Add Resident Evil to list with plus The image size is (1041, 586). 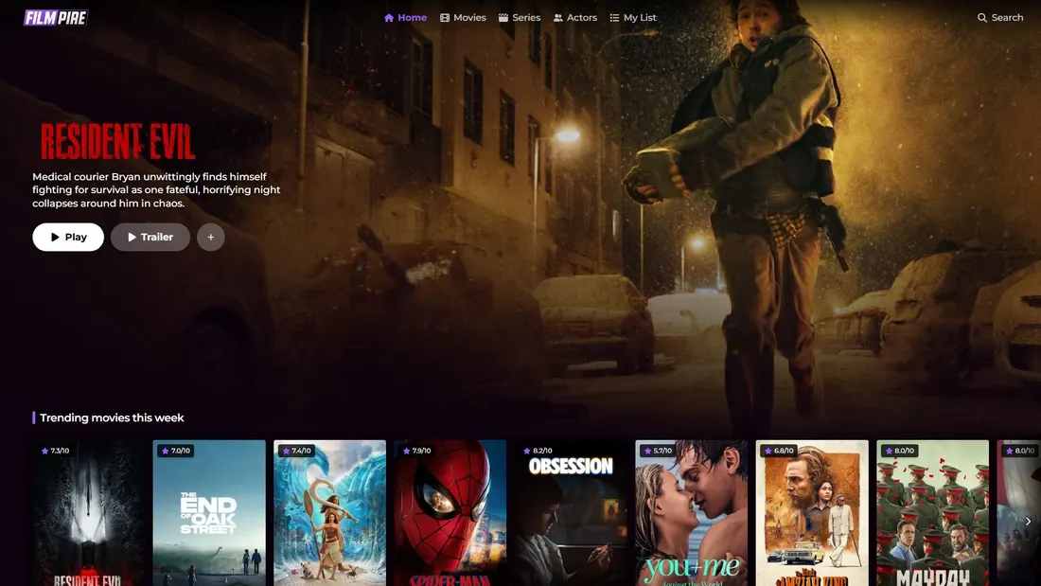(210, 238)
